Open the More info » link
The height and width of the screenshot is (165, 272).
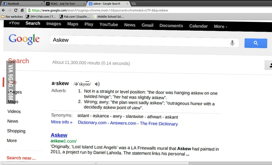point(61,122)
